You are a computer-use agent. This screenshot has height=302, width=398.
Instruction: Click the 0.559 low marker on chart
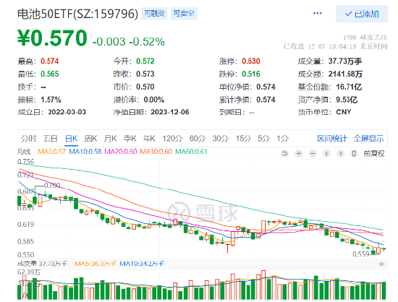click(360, 254)
